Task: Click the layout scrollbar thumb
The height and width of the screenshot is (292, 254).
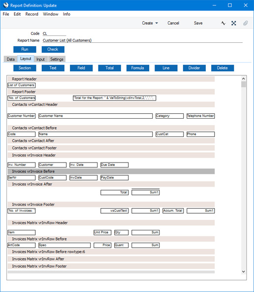Action: pos(243,84)
